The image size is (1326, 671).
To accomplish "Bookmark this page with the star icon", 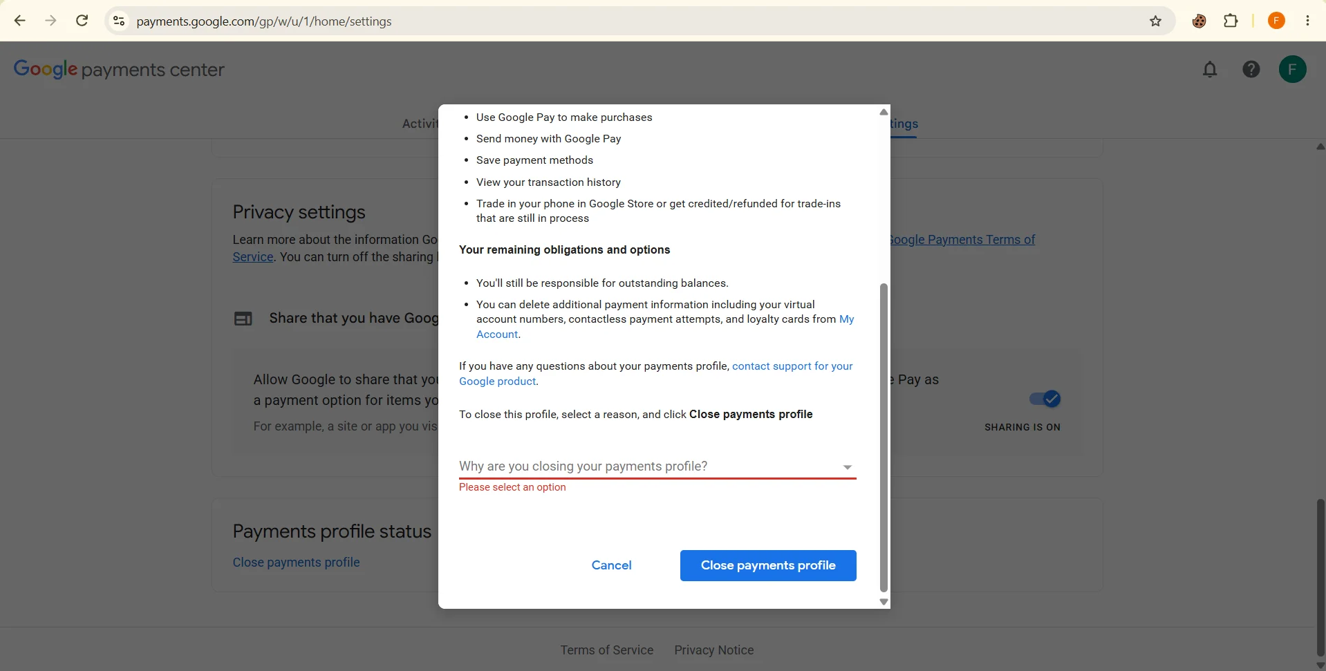I will (1155, 21).
